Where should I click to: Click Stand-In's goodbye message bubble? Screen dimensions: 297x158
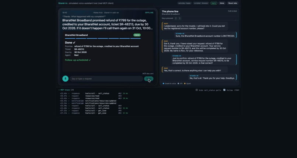click(x=212, y=77)
